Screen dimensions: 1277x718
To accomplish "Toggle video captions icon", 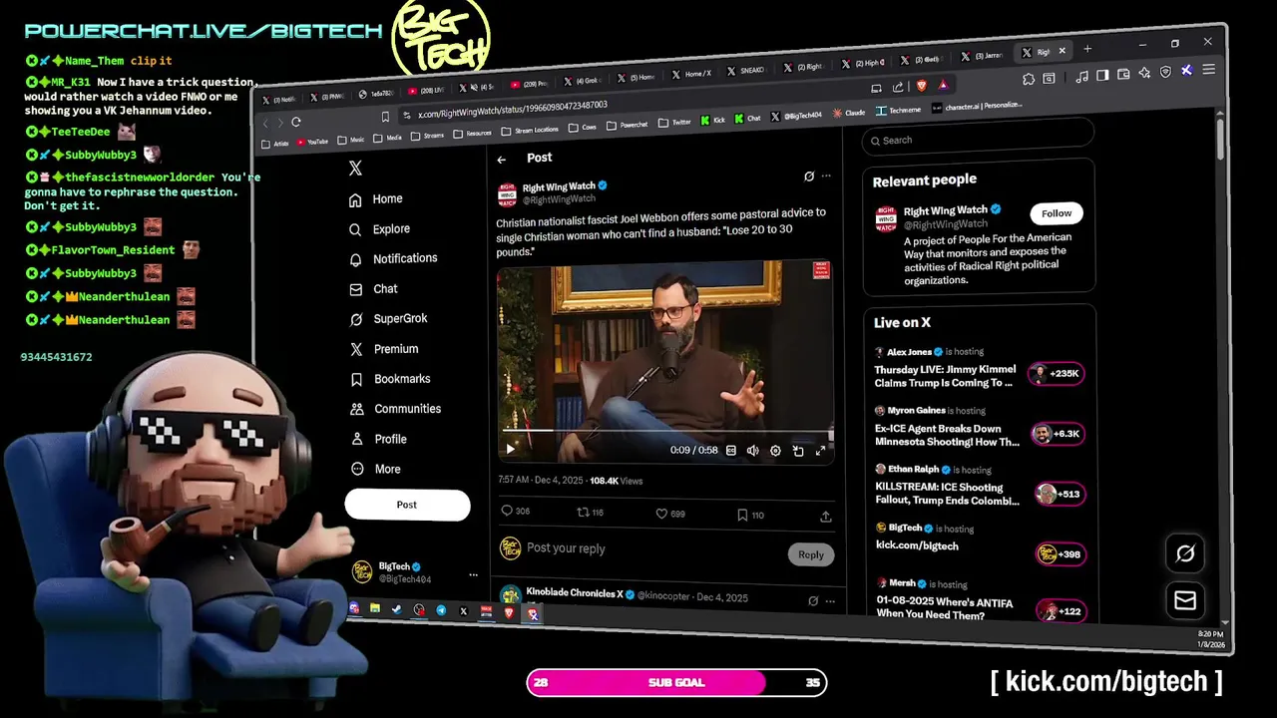I will (x=731, y=451).
